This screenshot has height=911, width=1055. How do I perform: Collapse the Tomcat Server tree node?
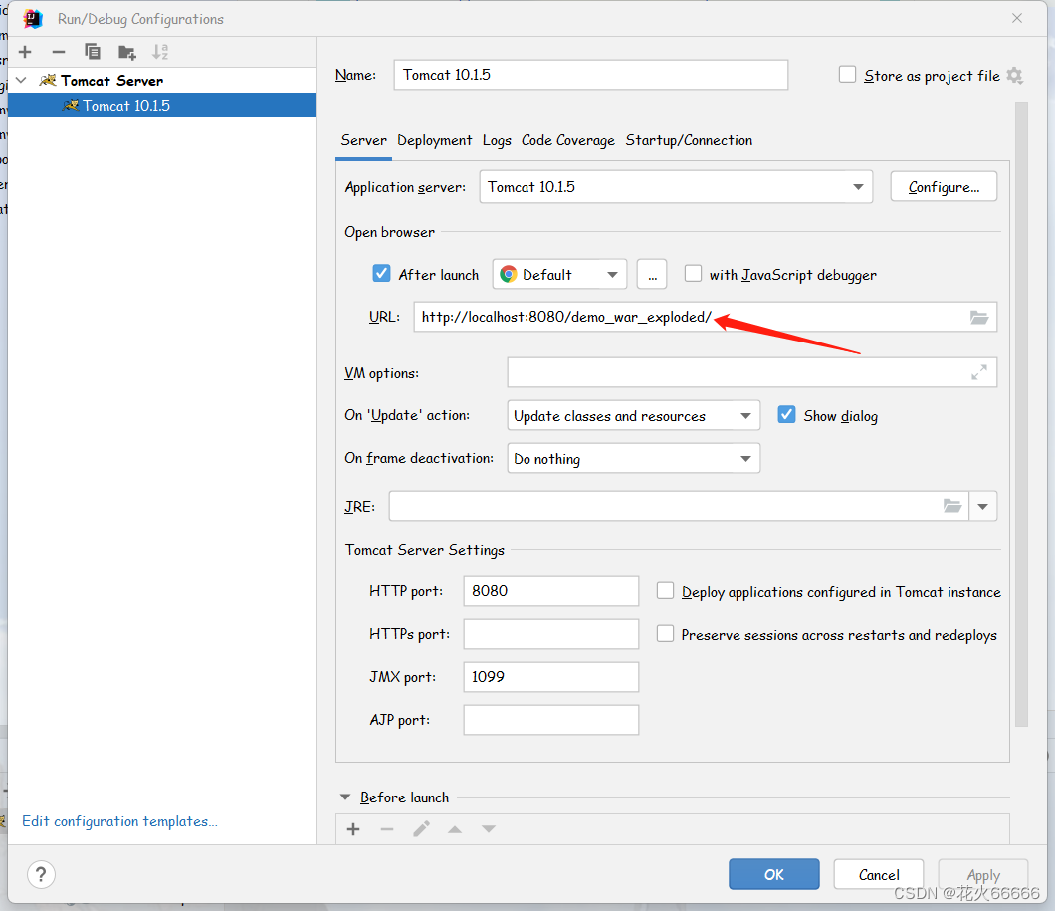pos(21,80)
